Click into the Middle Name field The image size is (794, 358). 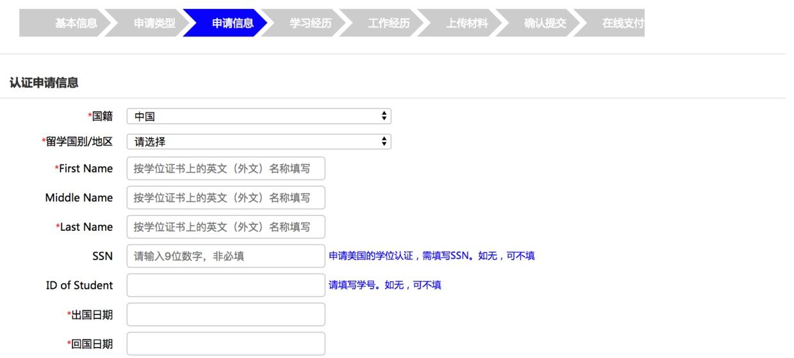click(x=226, y=198)
